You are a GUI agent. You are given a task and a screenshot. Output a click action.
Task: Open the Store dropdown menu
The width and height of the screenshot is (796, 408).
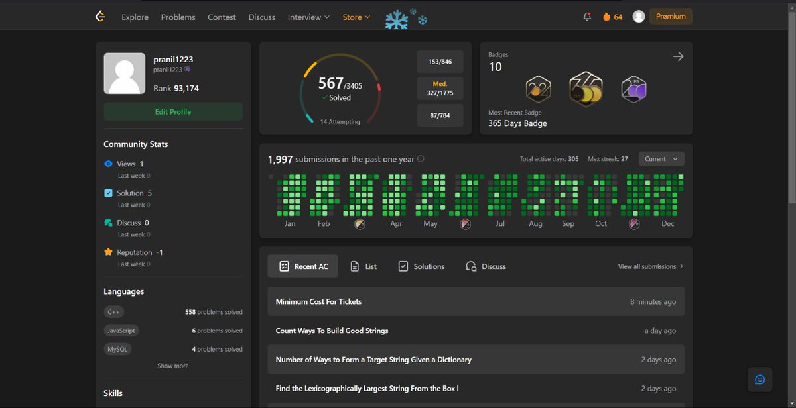tap(356, 17)
